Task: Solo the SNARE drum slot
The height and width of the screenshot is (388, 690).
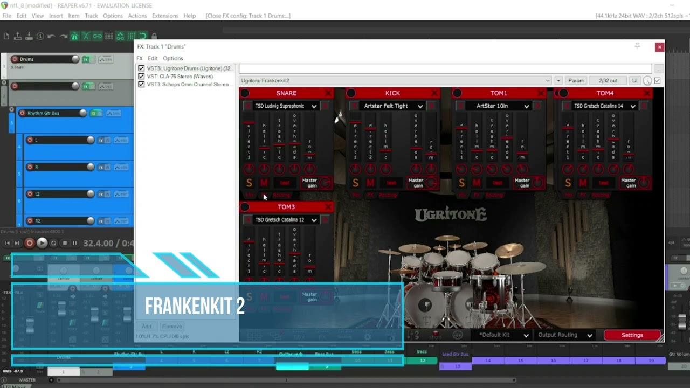Action: [x=249, y=183]
